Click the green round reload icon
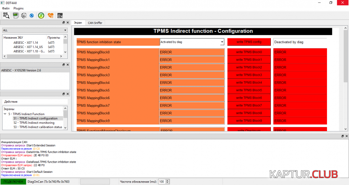 pyautogui.click(x=41, y=15)
